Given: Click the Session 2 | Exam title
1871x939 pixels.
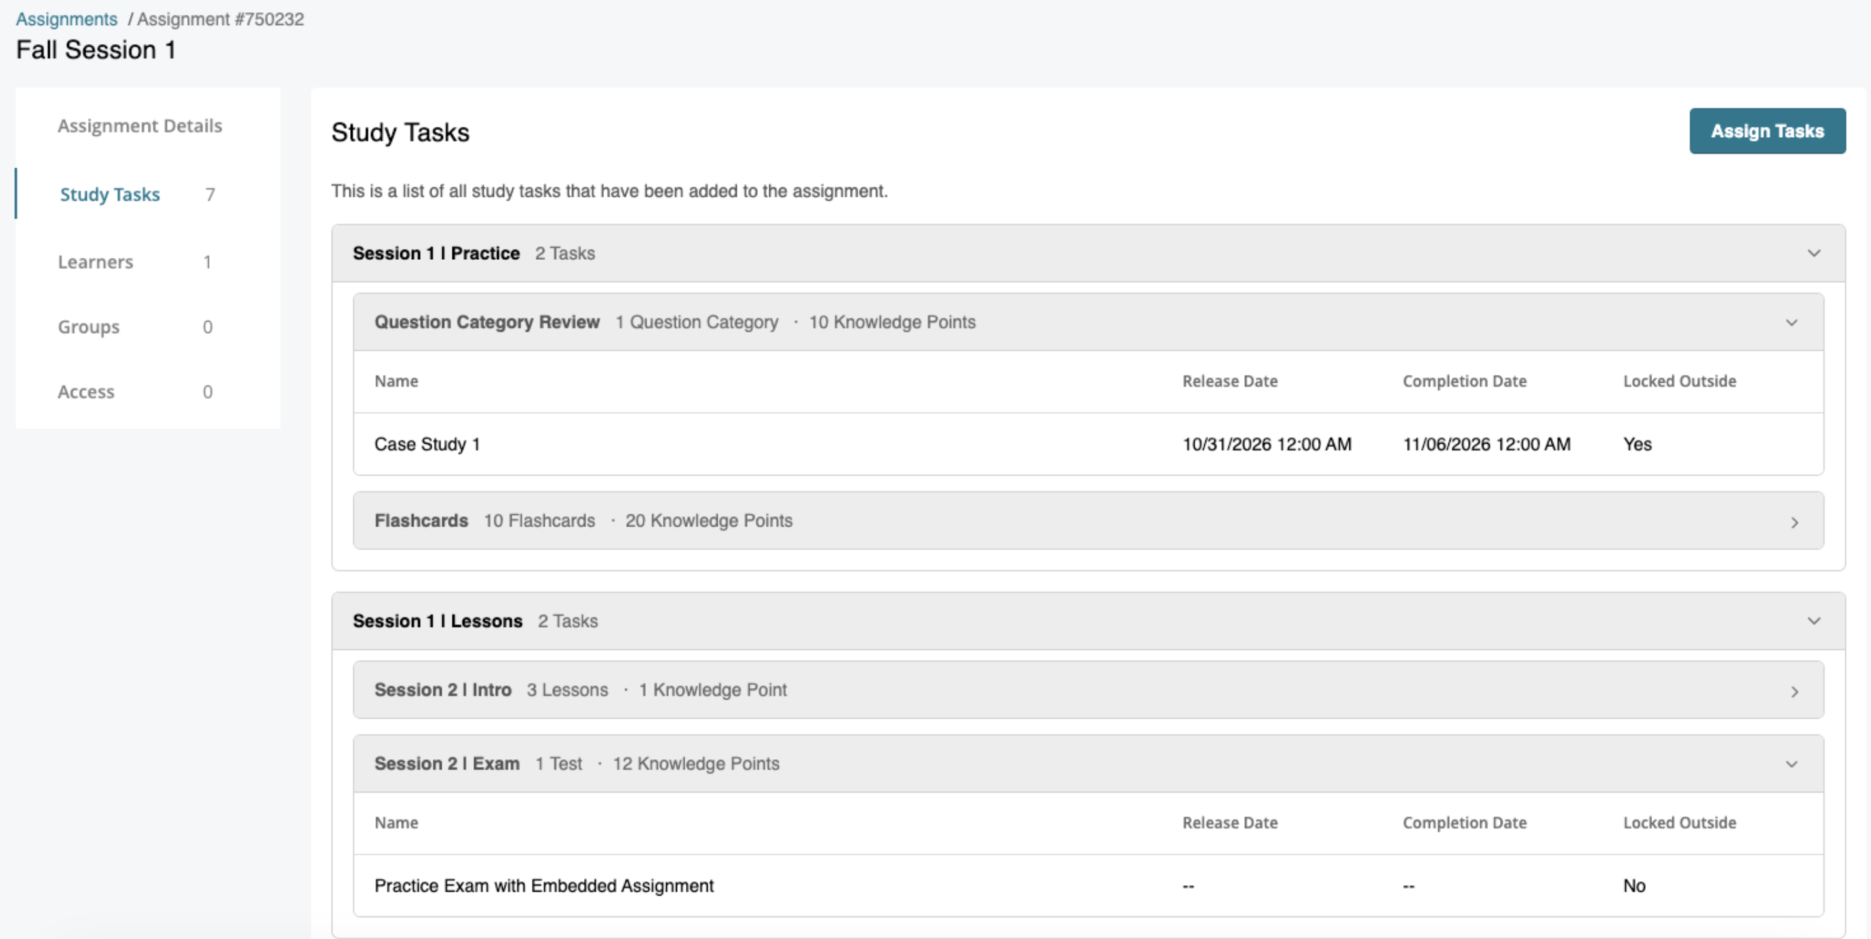Looking at the screenshot, I should 446,763.
